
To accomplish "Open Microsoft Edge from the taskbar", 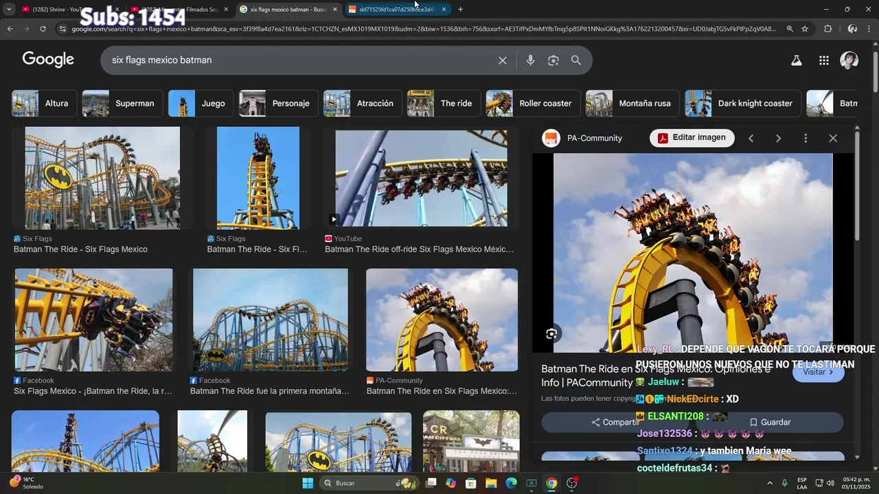I will pos(511,483).
